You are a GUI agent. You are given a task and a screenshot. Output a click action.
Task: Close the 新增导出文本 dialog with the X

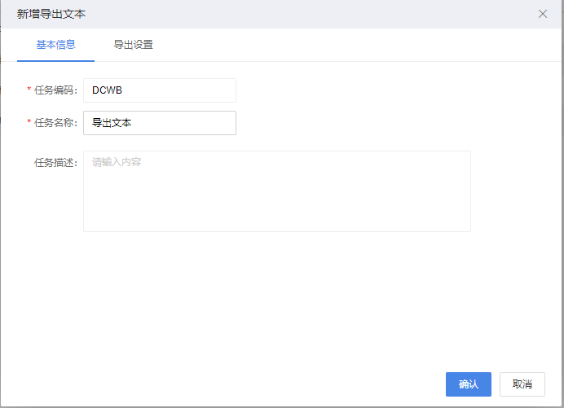(543, 14)
